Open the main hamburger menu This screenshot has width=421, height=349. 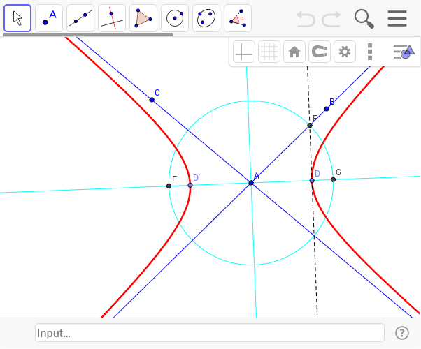tap(397, 18)
